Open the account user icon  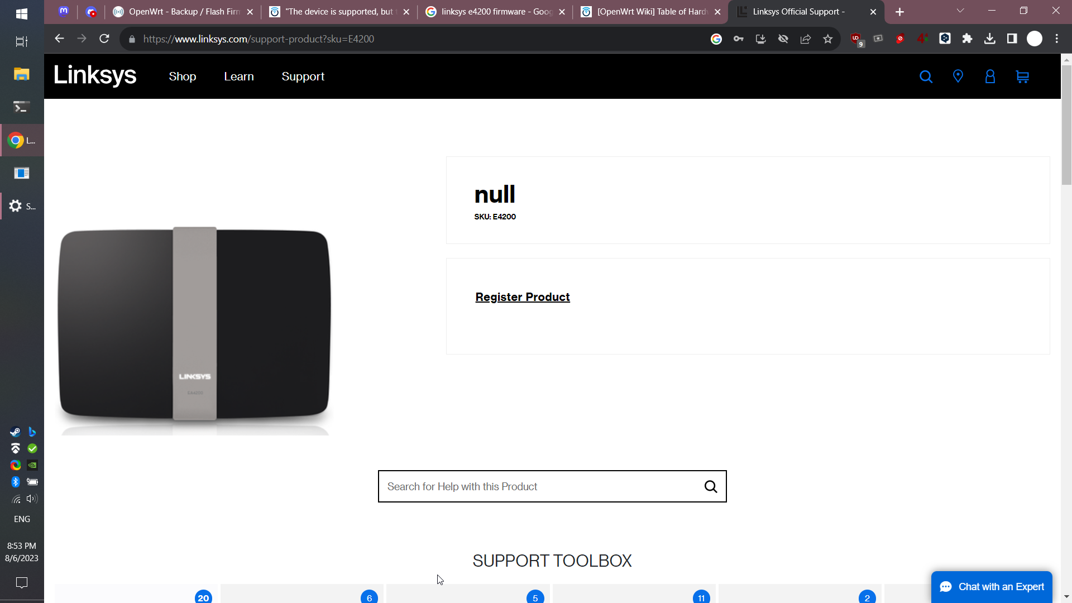pyautogui.click(x=990, y=76)
